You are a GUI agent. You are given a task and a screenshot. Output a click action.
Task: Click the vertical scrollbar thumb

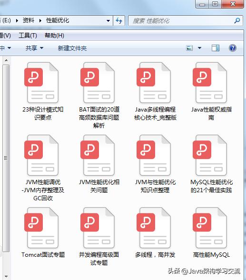coord(6,158)
